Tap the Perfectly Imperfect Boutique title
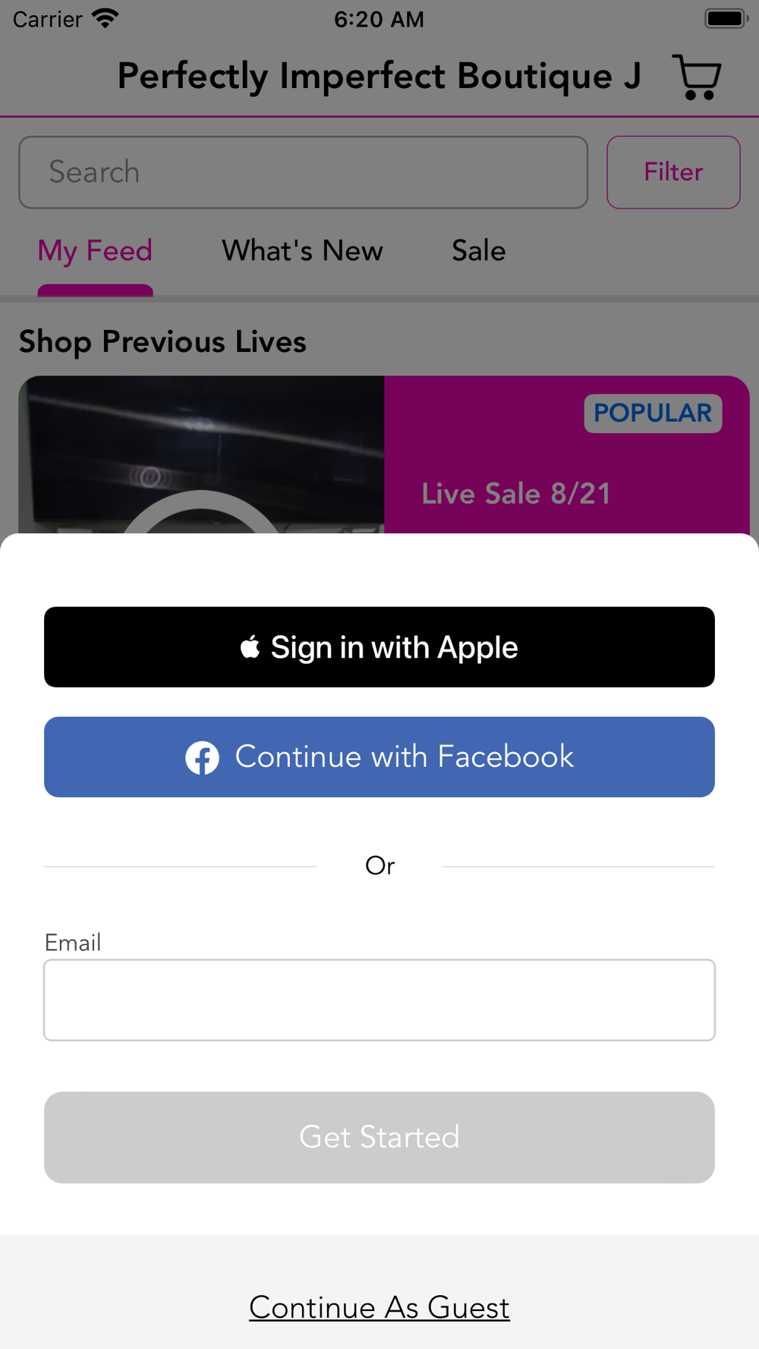759x1349 pixels. (x=379, y=77)
